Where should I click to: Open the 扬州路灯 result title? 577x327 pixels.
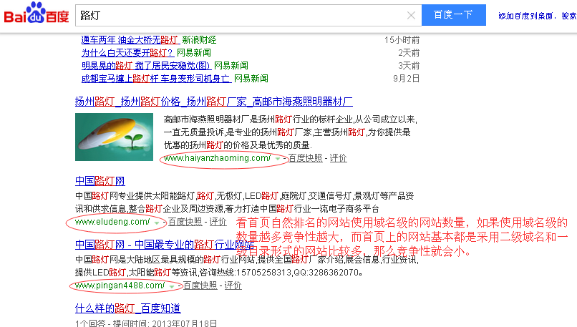(213, 102)
